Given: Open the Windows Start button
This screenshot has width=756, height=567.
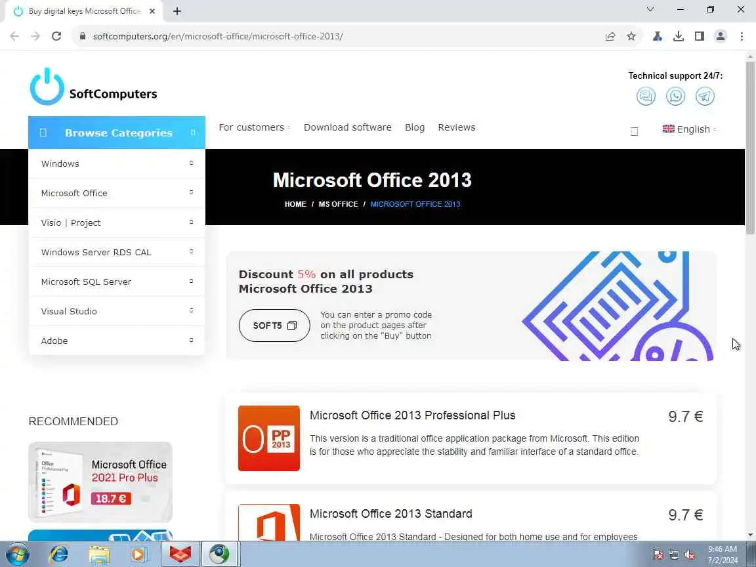Looking at the screenshot, I should (x=17, y=554).
